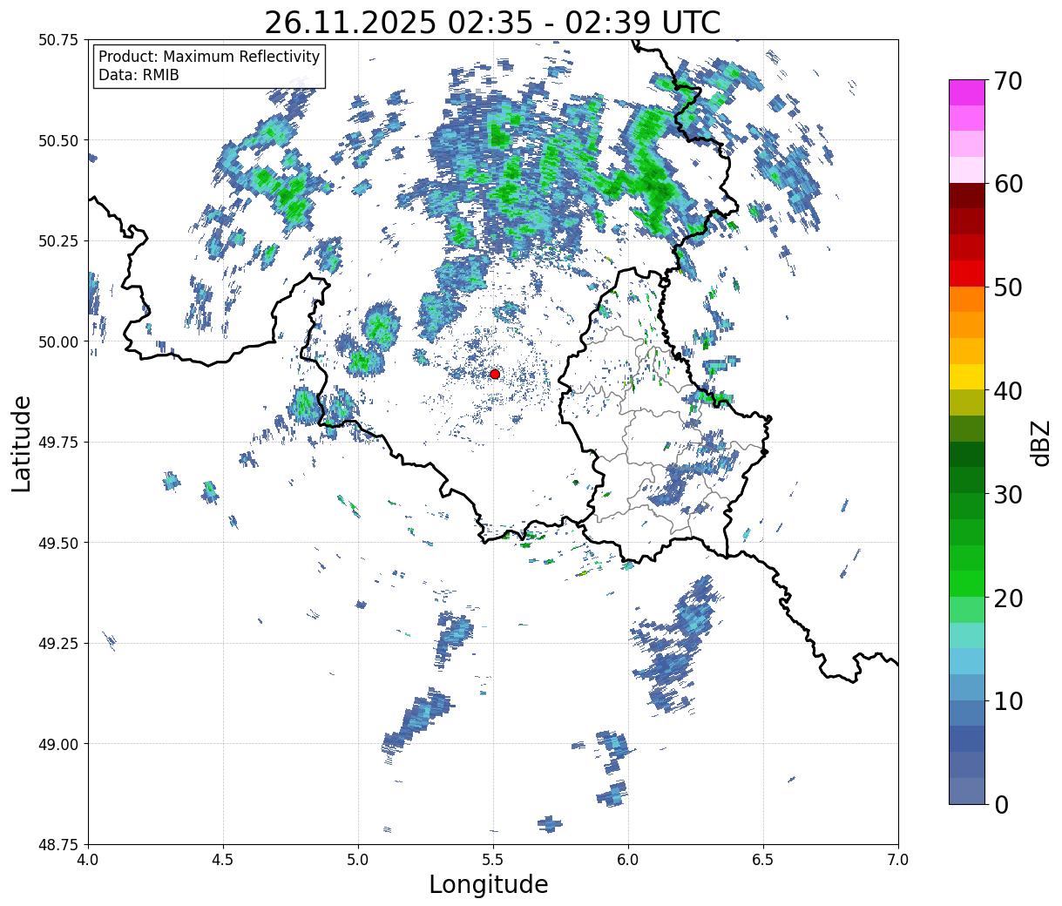
Task: Click the "dBZ" colorbar label
Action: (x=1040, y=442)
